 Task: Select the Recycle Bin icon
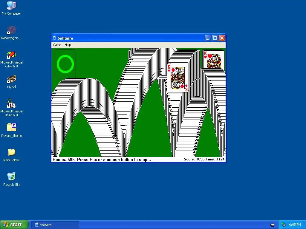click(11, 179)
